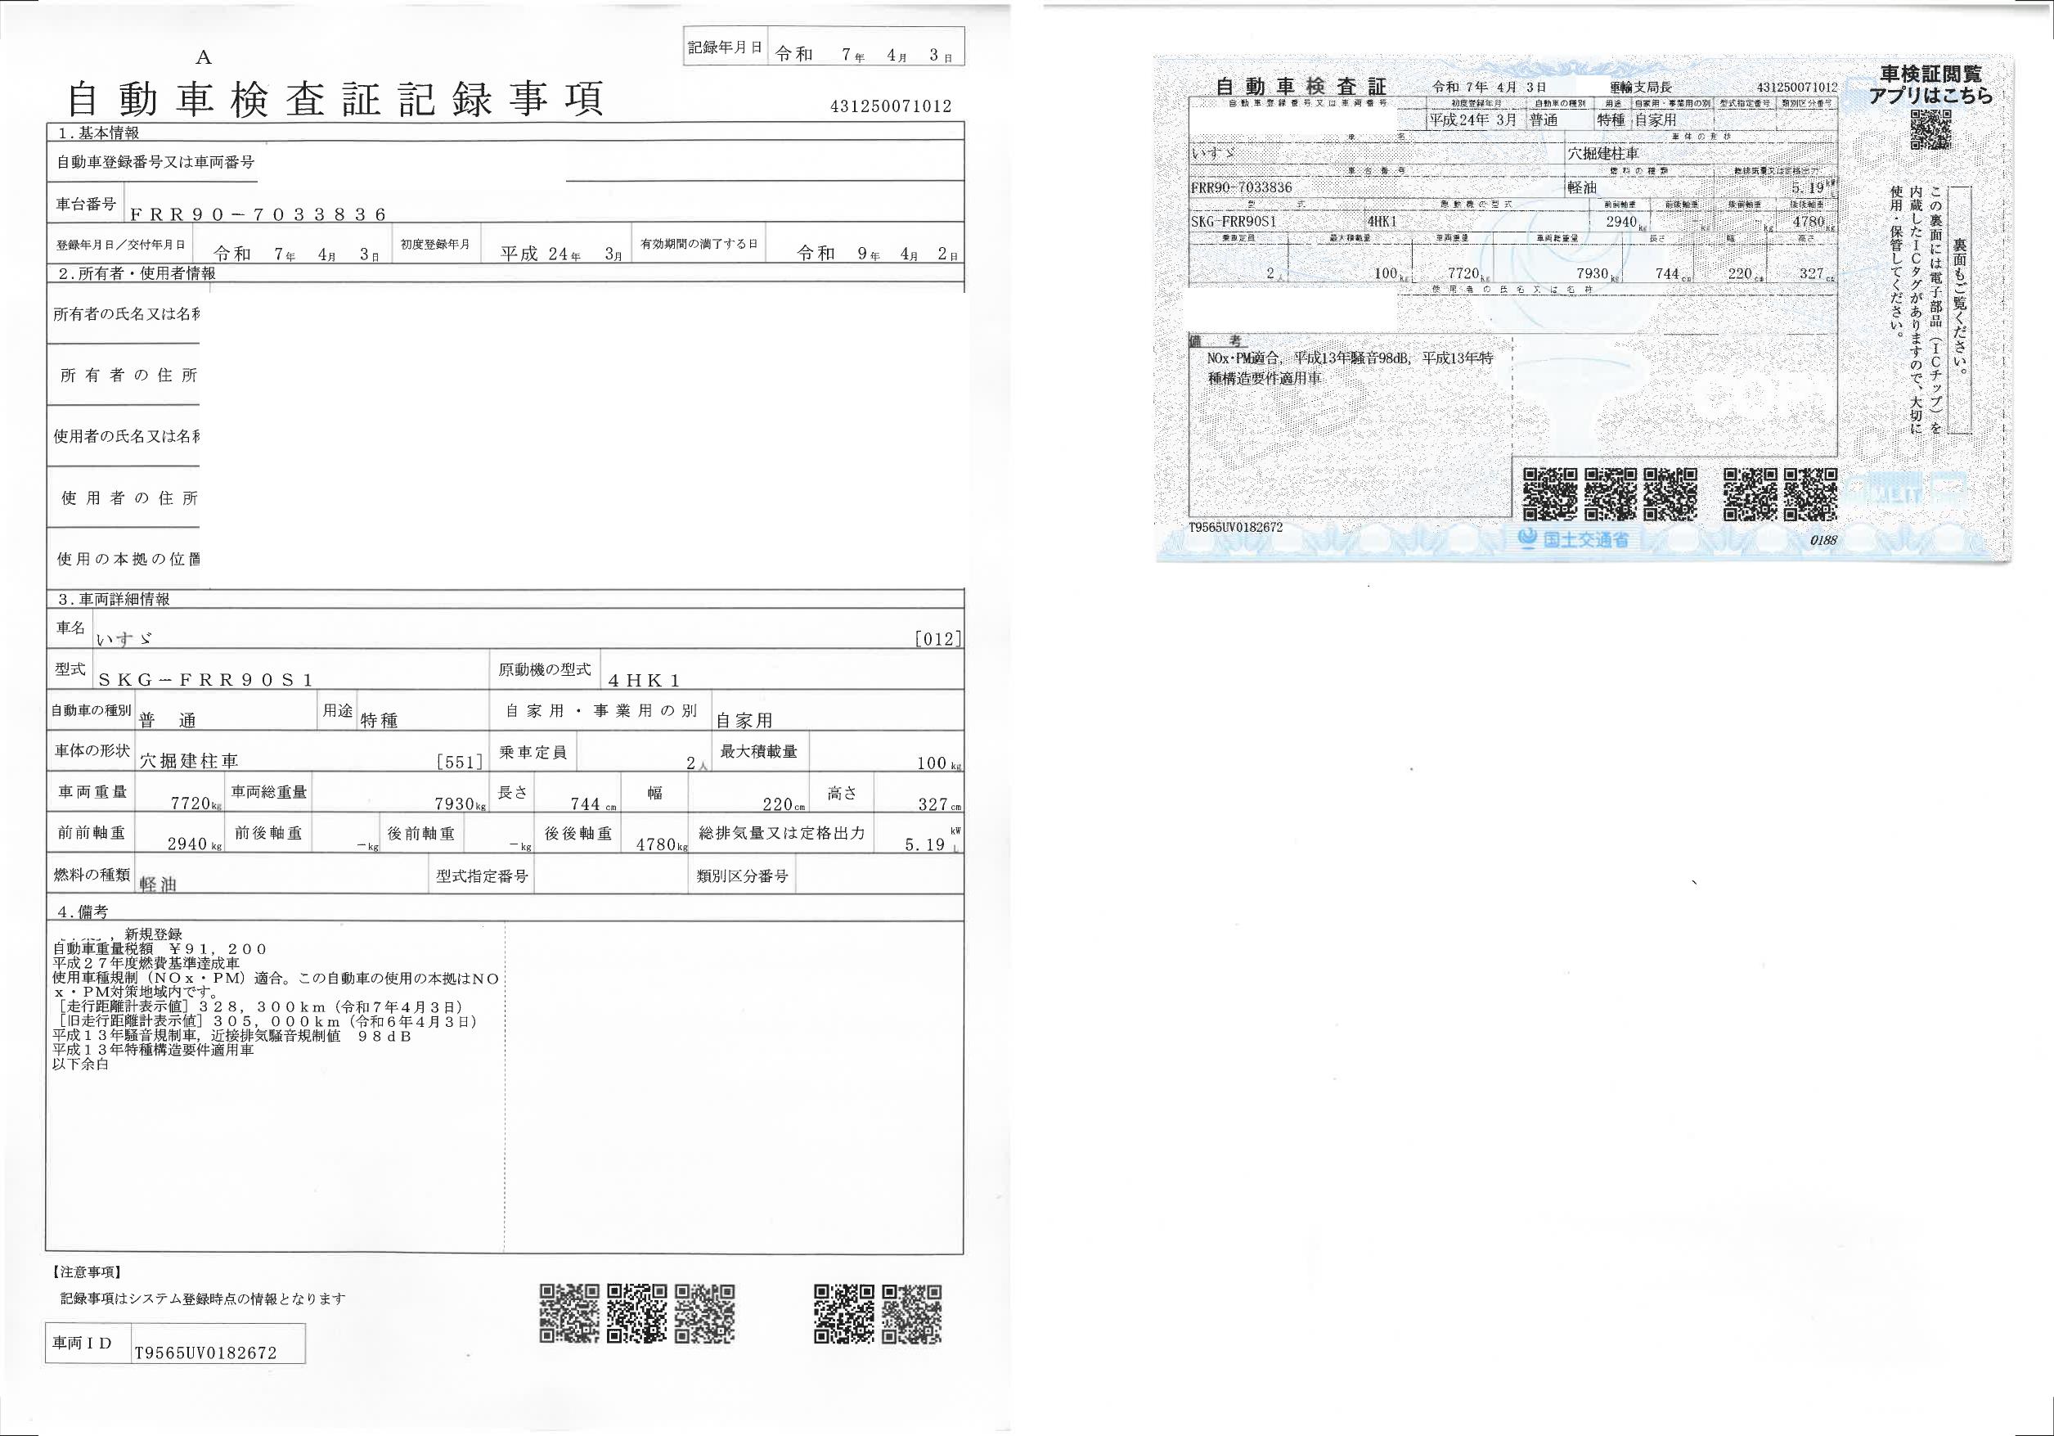
Task: Select いすゞ in the 車名 row of the record sheet
Action: click(124, 639)
